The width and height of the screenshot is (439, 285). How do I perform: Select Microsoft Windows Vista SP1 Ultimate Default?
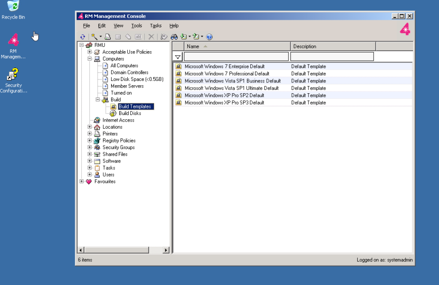point(292,88)
